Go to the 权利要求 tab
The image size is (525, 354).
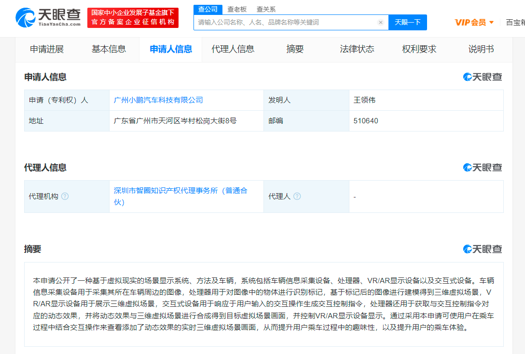pos(419,49)
